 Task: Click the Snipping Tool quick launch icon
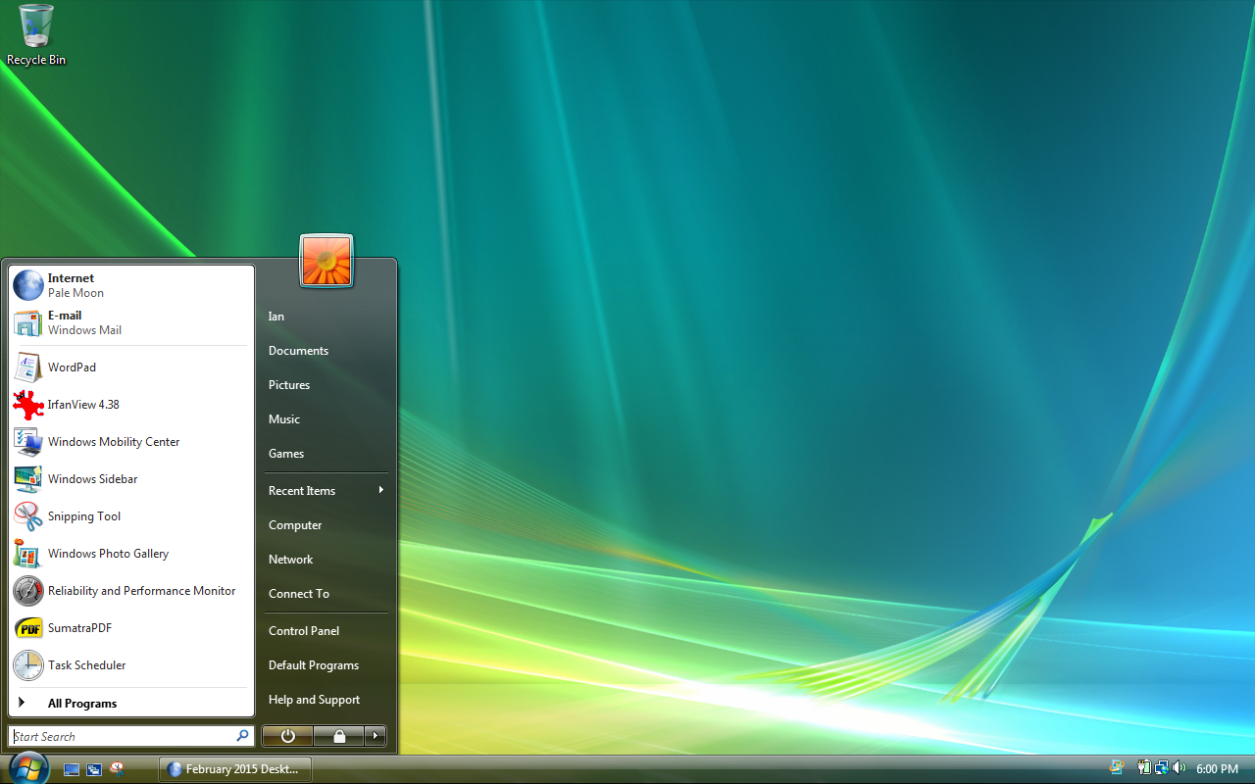(x=117, y=769)
